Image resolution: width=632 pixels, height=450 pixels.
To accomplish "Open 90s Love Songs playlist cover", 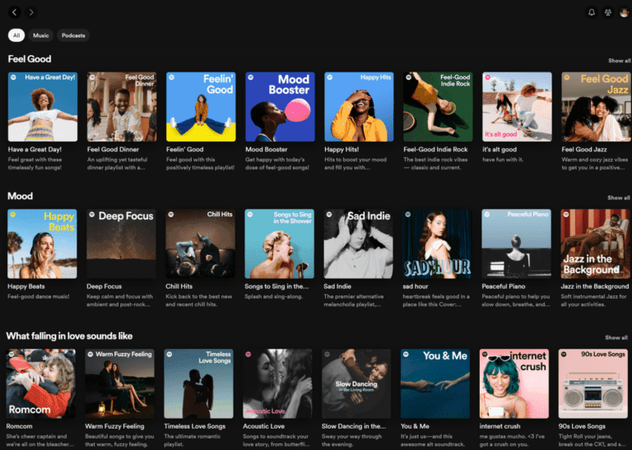I will click(592, 383).
